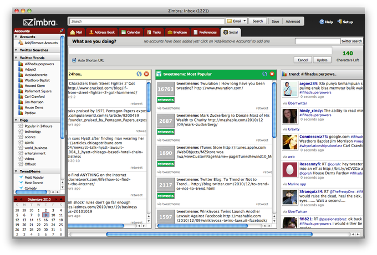Screen dimensions: 377x255
Task: Click the tweetmeme column vertical scrollbar
Action: 274,110
